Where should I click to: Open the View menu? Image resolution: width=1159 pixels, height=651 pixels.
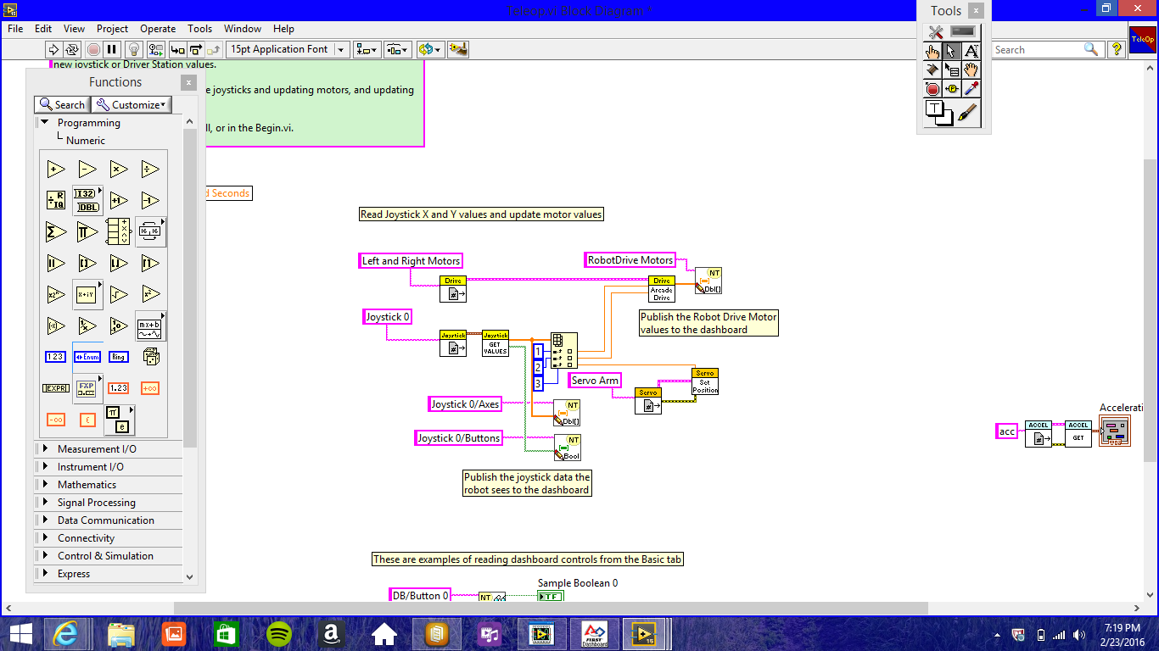75,28
